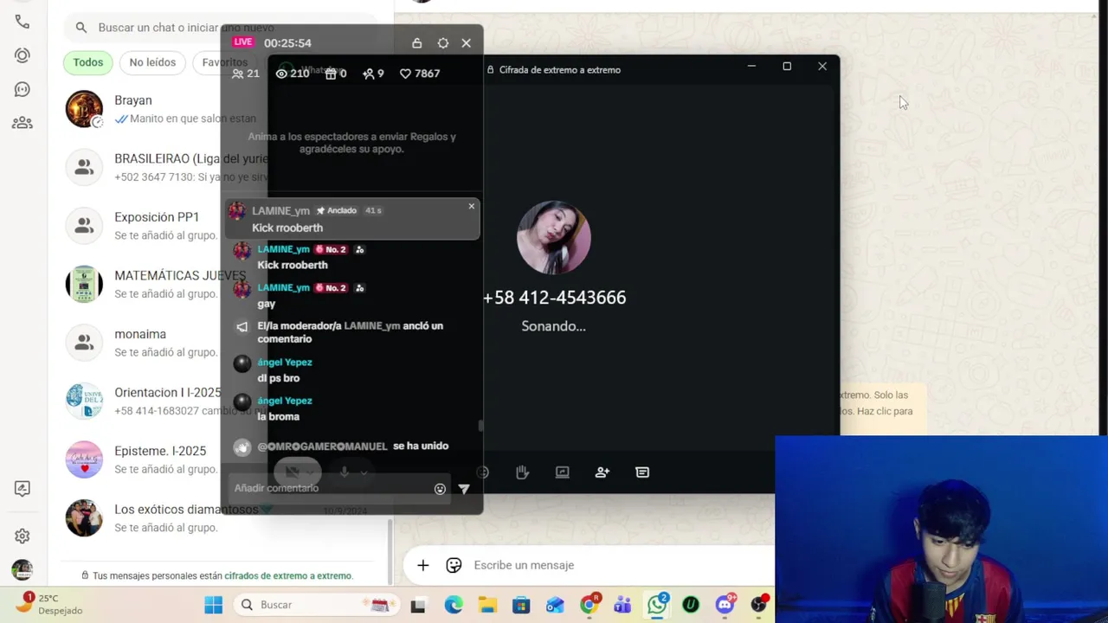The height and width of the screenshot is (623, 1108).
Task: Close the live overlay panel
Action: pyautogui.click(x=467, y=42)
